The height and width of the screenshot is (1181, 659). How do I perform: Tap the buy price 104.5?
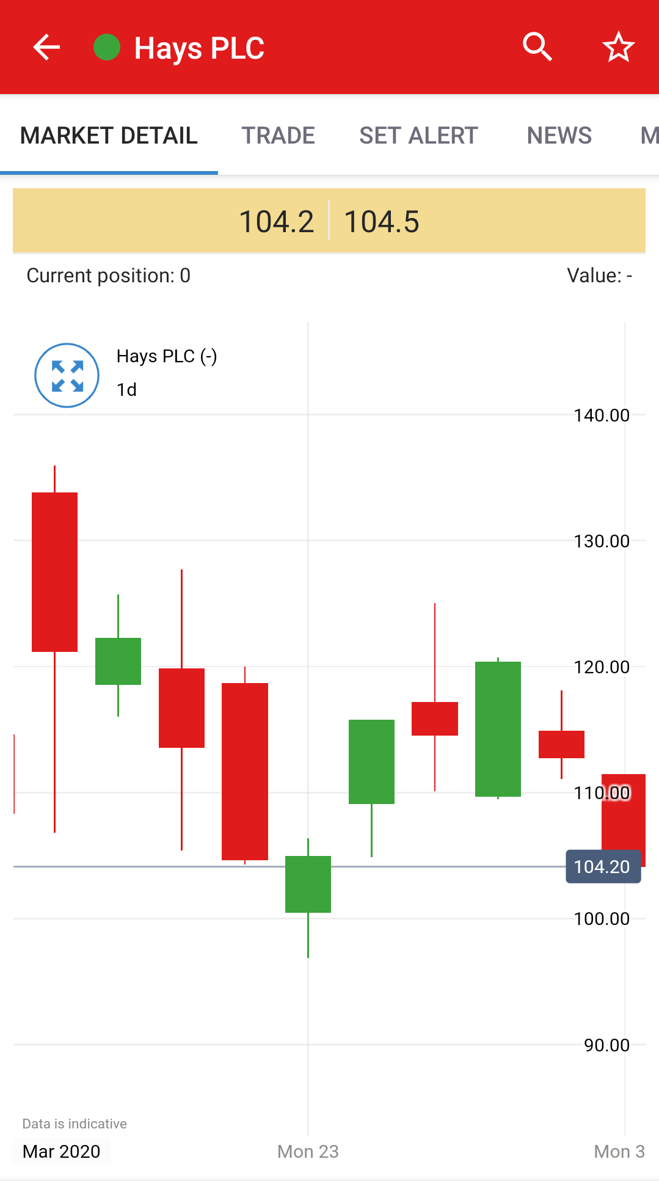click(x=382, y=221)
